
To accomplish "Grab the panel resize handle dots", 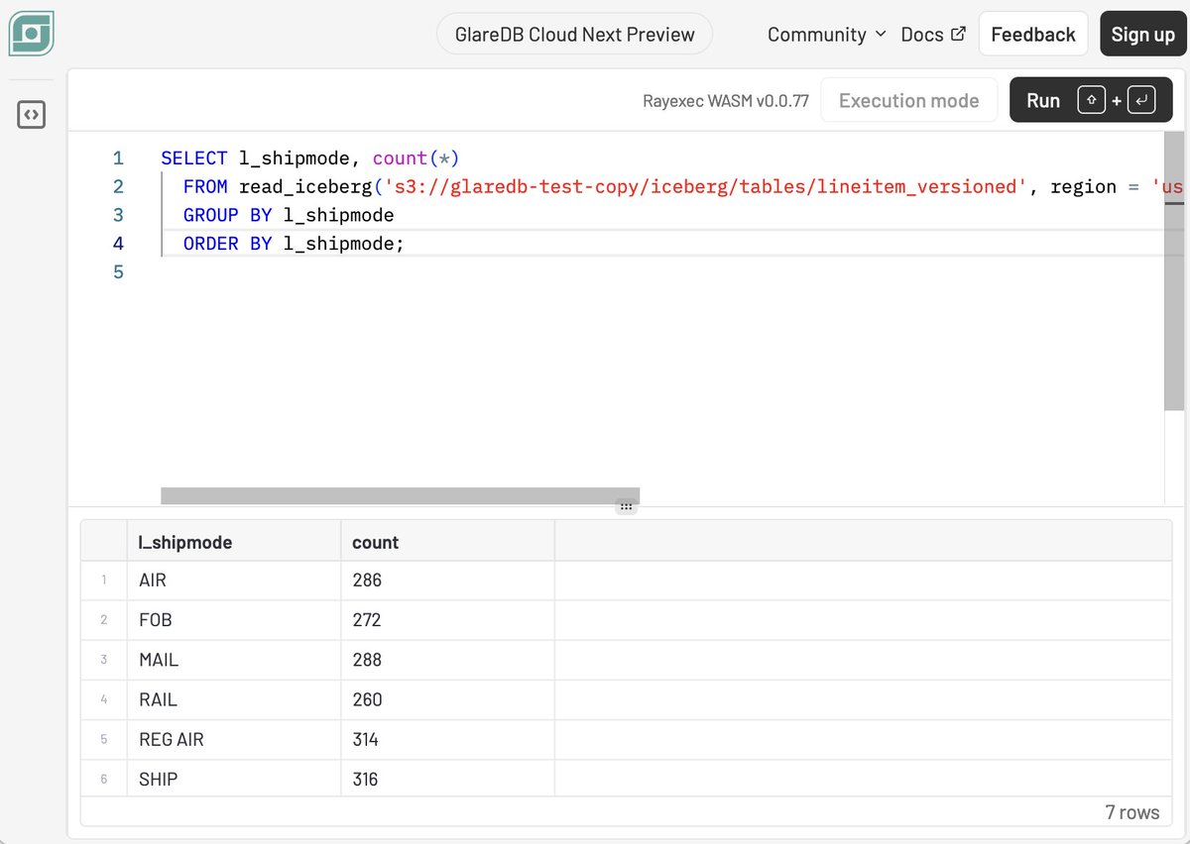I will pos(626,505).
